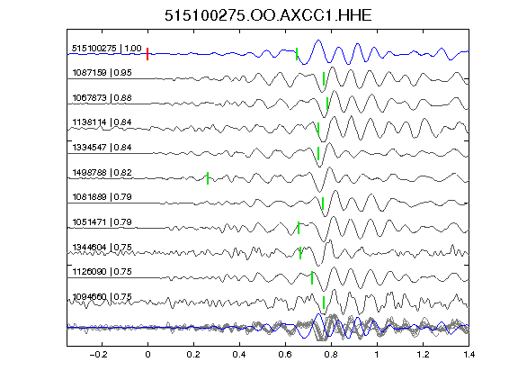Click green pick on trace 1138114
Image resolution: width=518 pixels, height=389 pixels.
(318, 129)
